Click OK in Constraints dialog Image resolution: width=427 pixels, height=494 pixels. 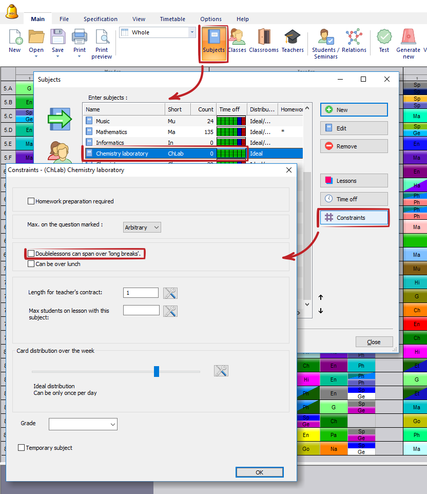coord(259,472)
